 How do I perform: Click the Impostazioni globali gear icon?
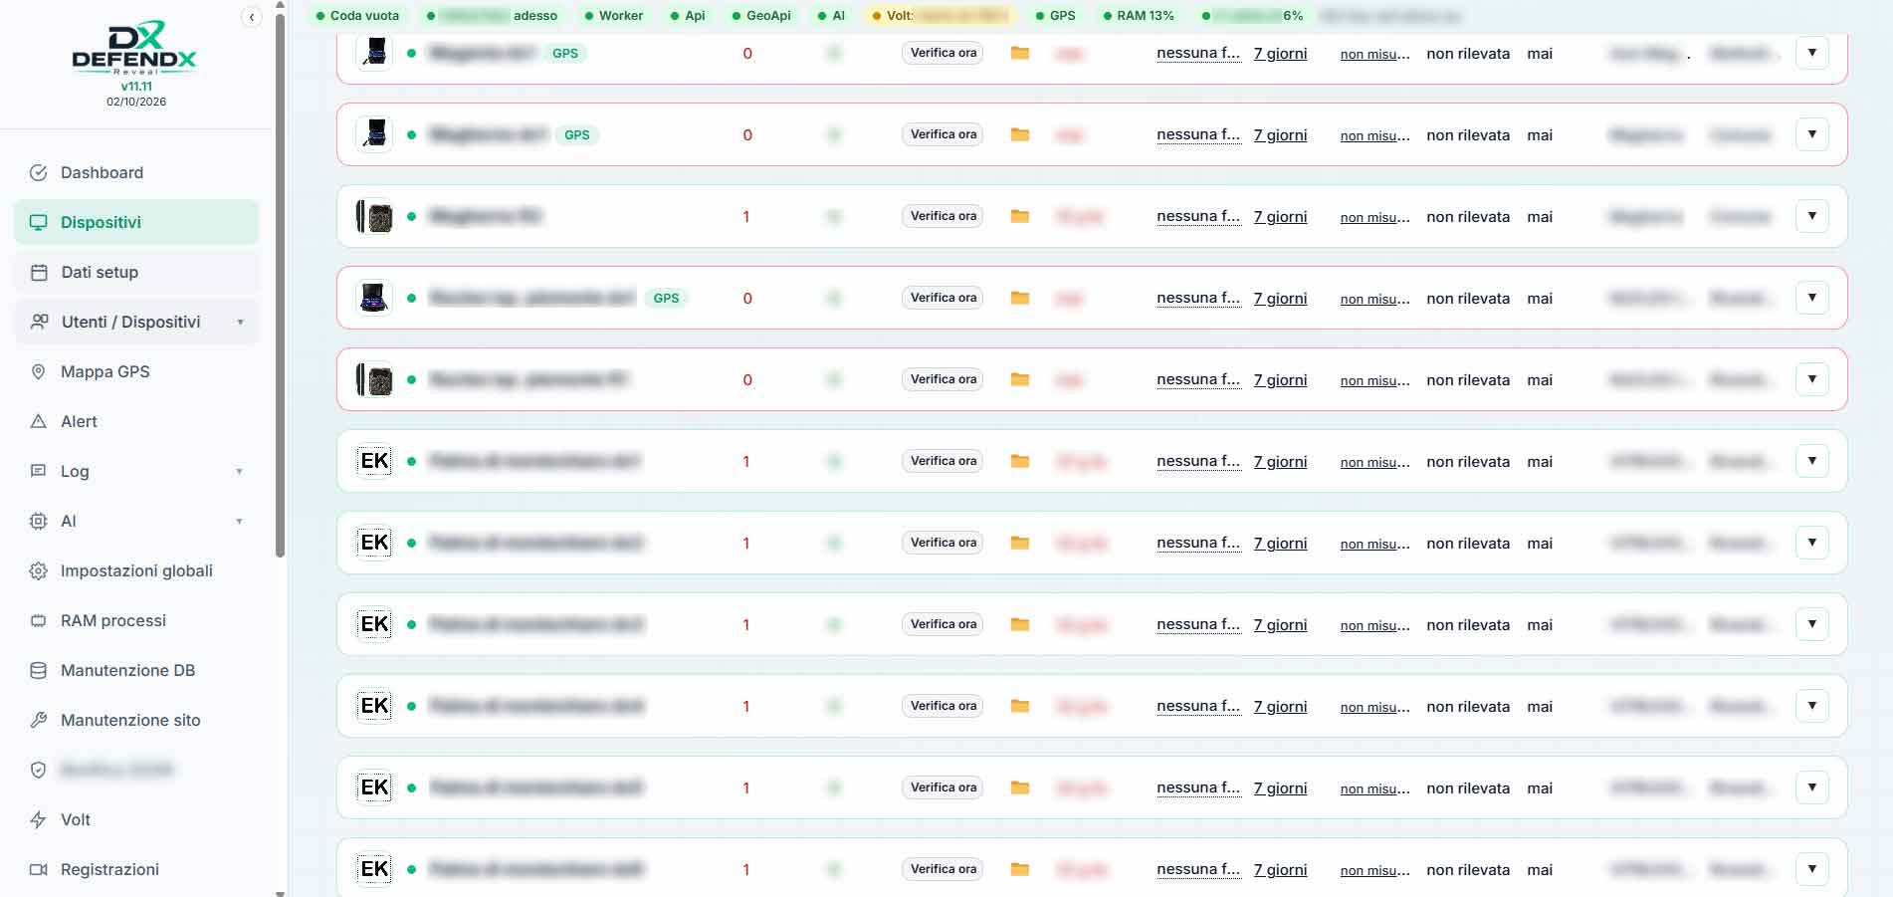point(39,570)
